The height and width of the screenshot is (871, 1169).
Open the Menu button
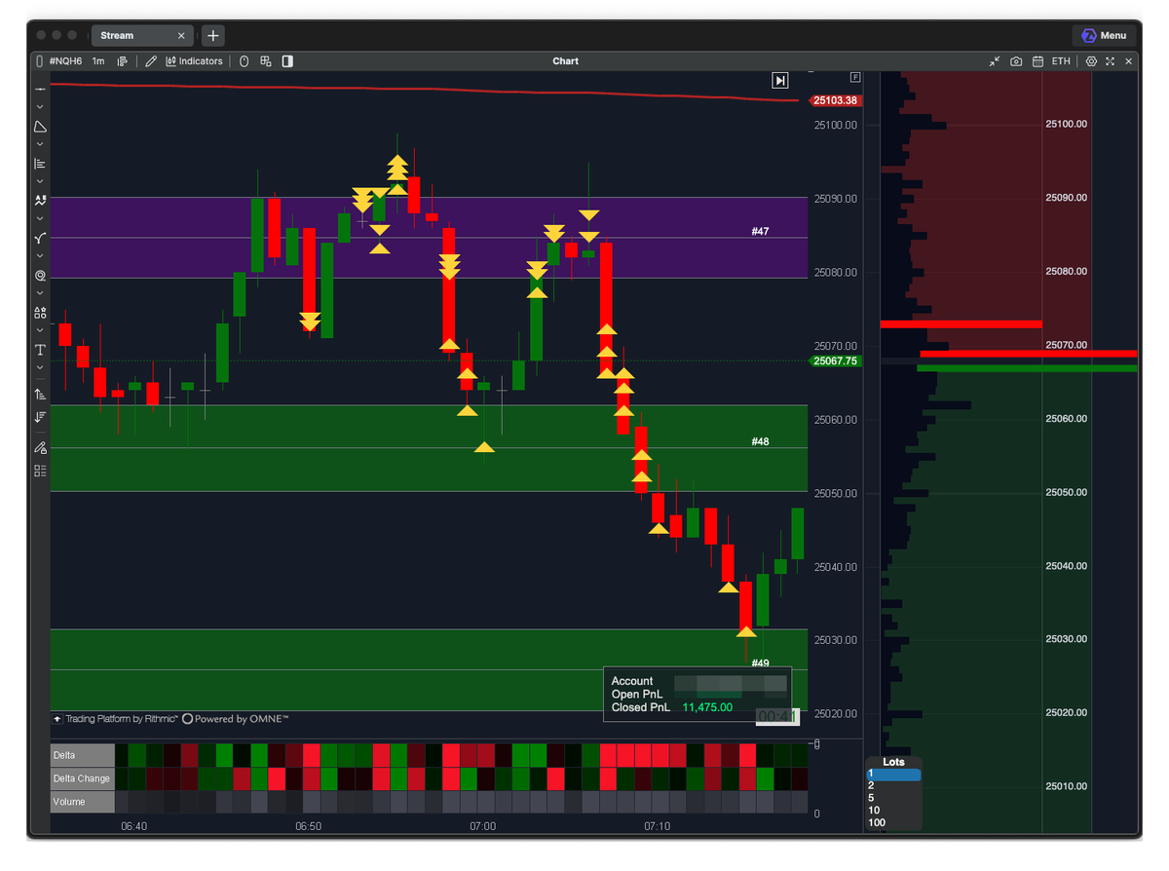click(x=1105, y=36)
